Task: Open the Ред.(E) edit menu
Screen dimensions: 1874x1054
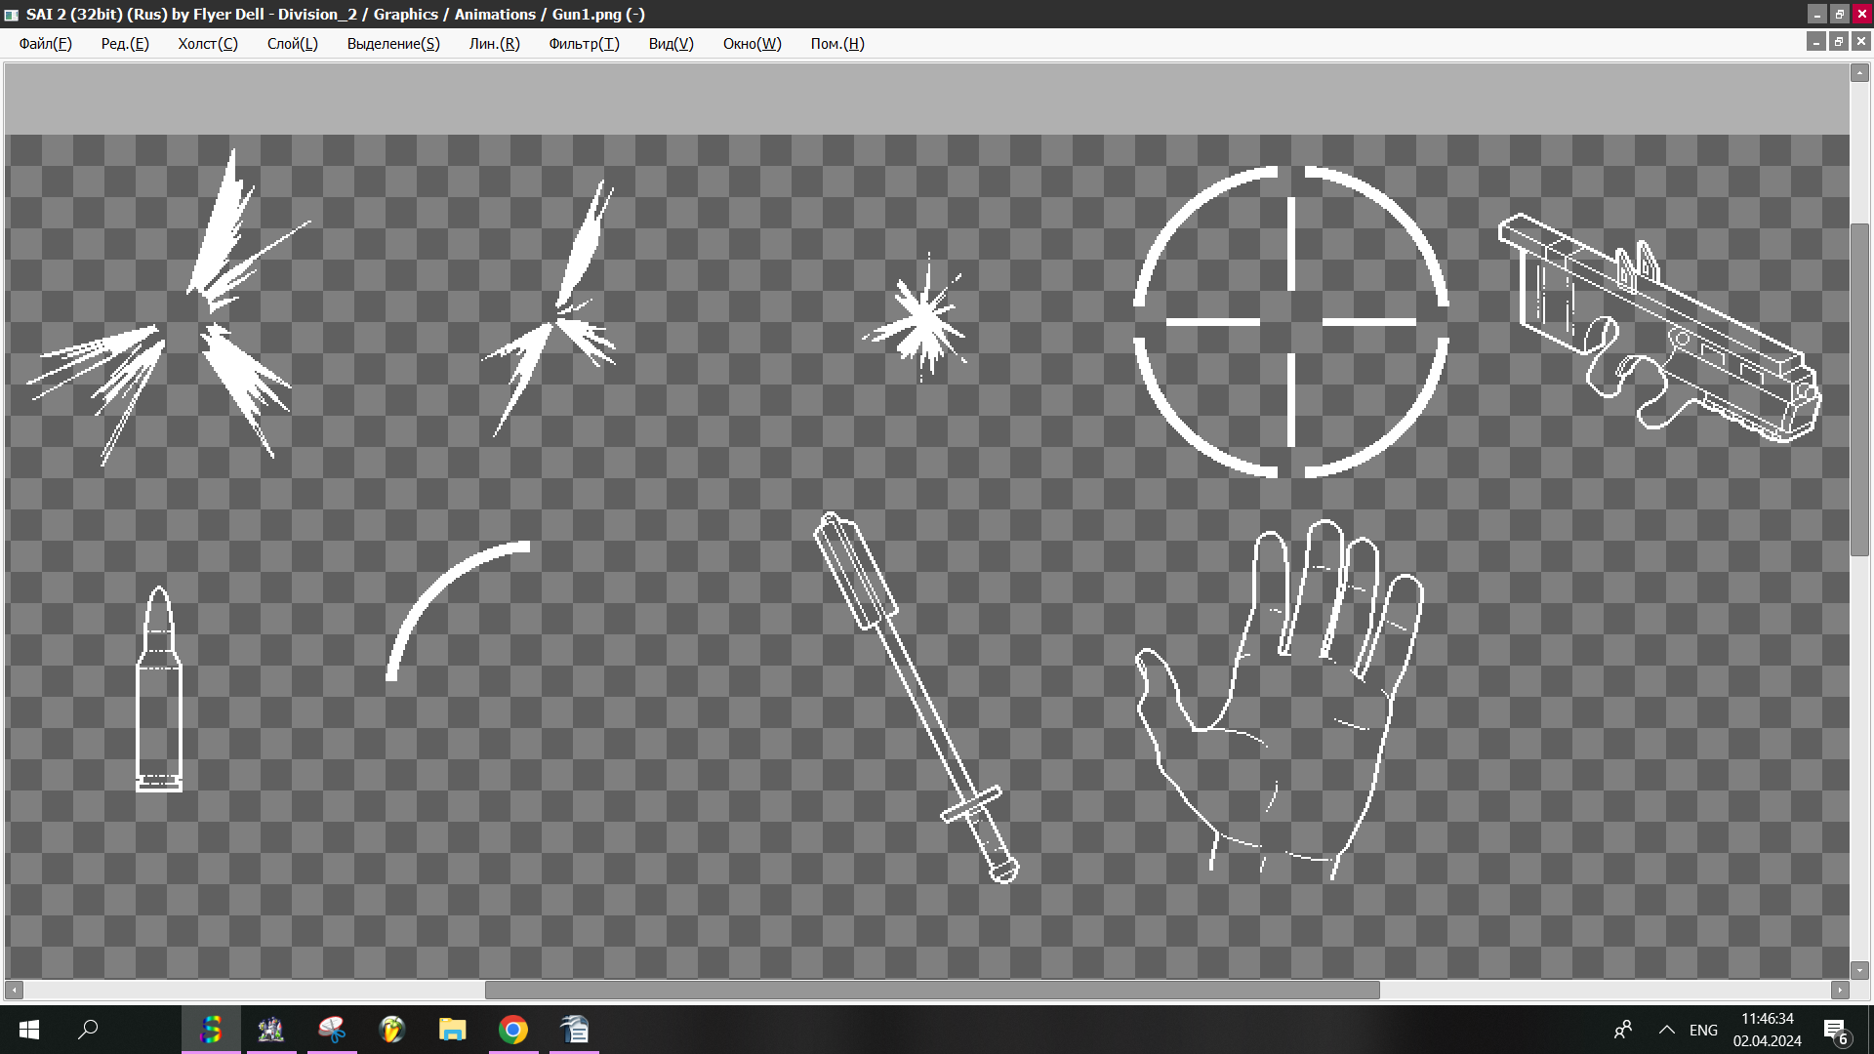Action: pyautogui.click(x=125, y=44)
